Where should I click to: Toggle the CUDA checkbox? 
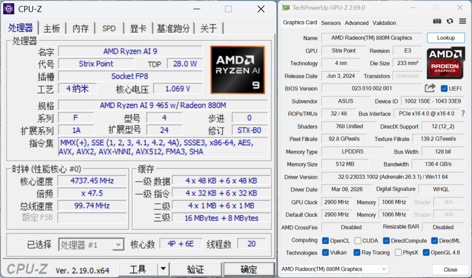(x=358, y=241)
